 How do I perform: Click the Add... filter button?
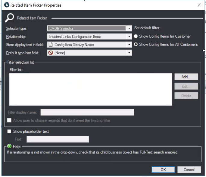click(x=186, y=77)
